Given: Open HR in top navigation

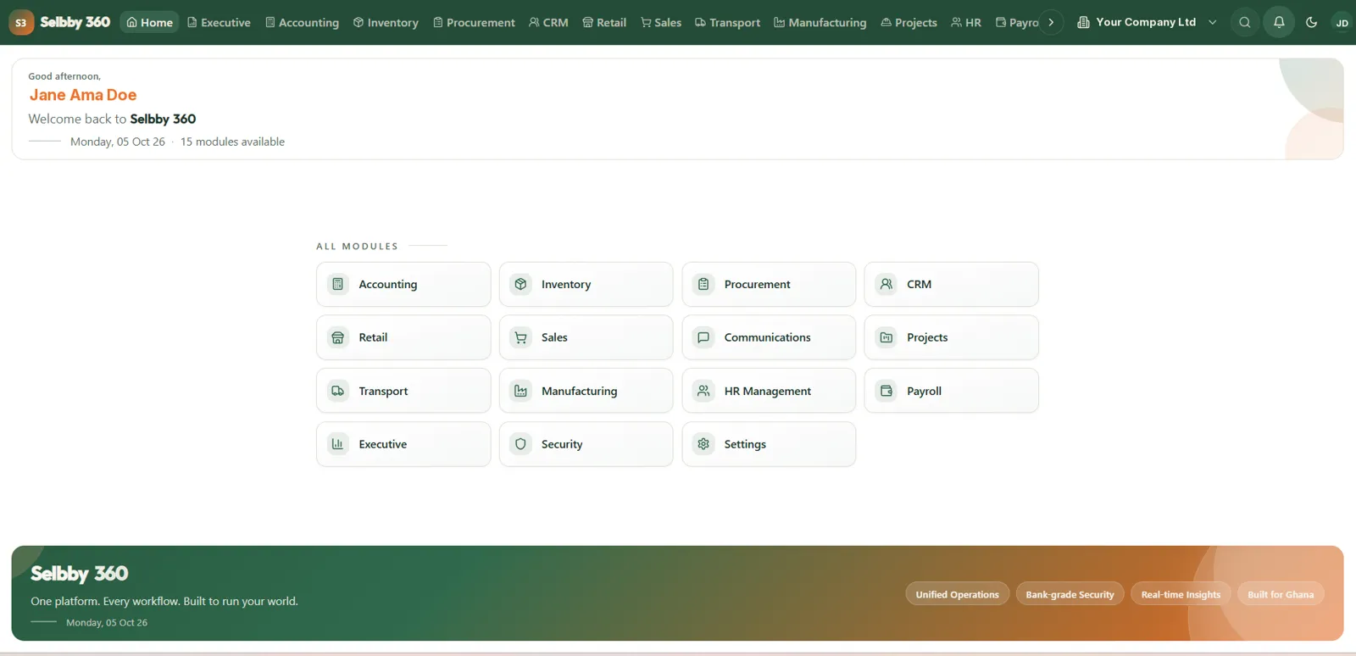Looking at the screenshot, I should [966, 23].
